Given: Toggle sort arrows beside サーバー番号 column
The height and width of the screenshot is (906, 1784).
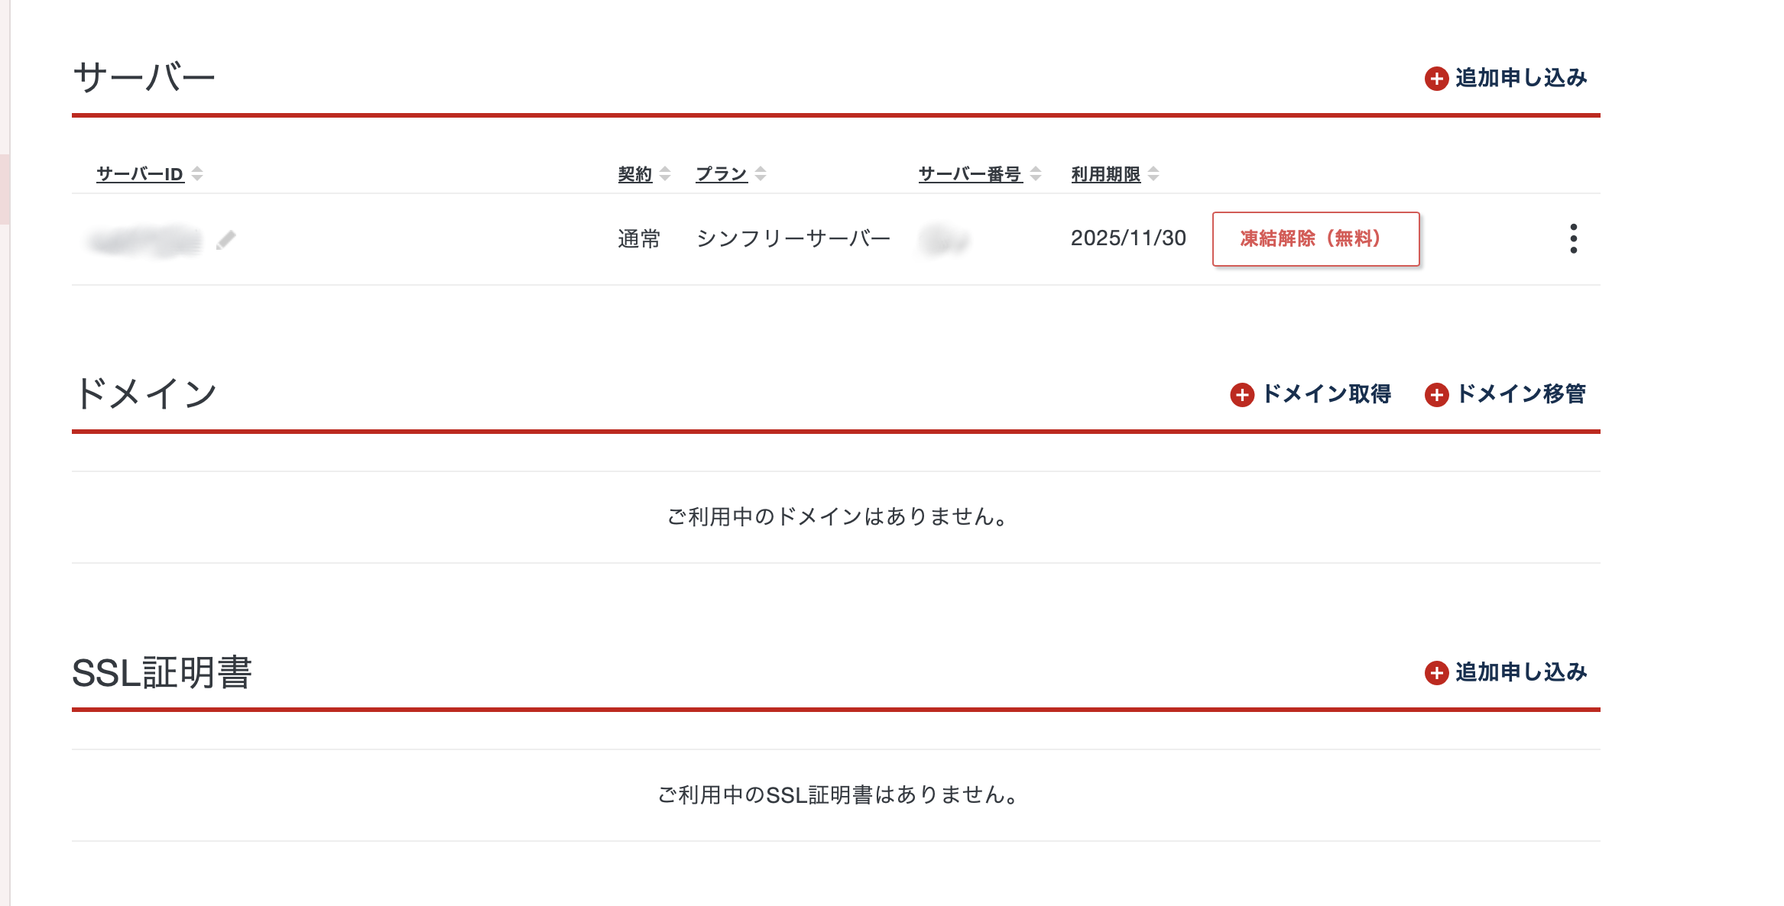Looking at the screenshot, I should (x=1036, y=174).
